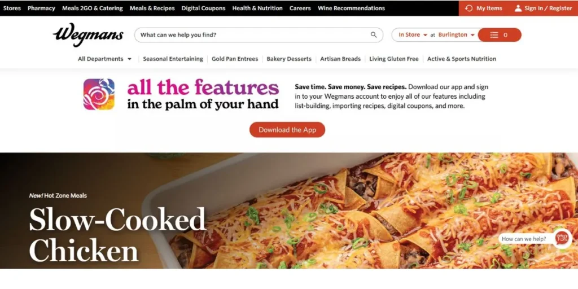
Task: Click the Sign In person icon
Action: (x=518, y=8)
